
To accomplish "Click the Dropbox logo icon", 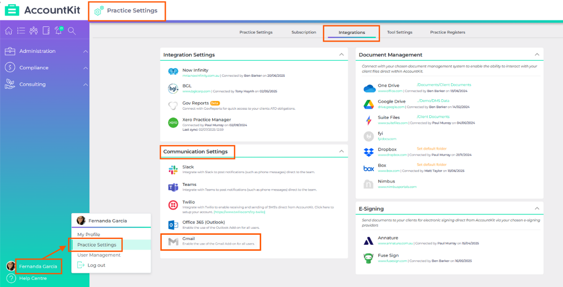I will pos(369,152).
